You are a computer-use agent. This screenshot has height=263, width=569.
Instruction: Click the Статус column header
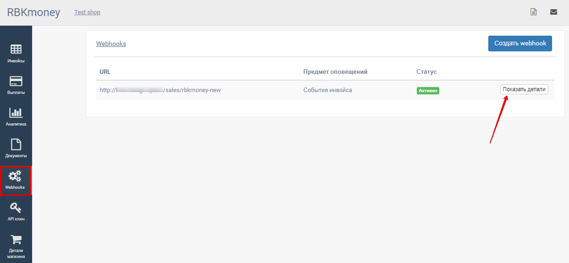[x=427, y=72]
